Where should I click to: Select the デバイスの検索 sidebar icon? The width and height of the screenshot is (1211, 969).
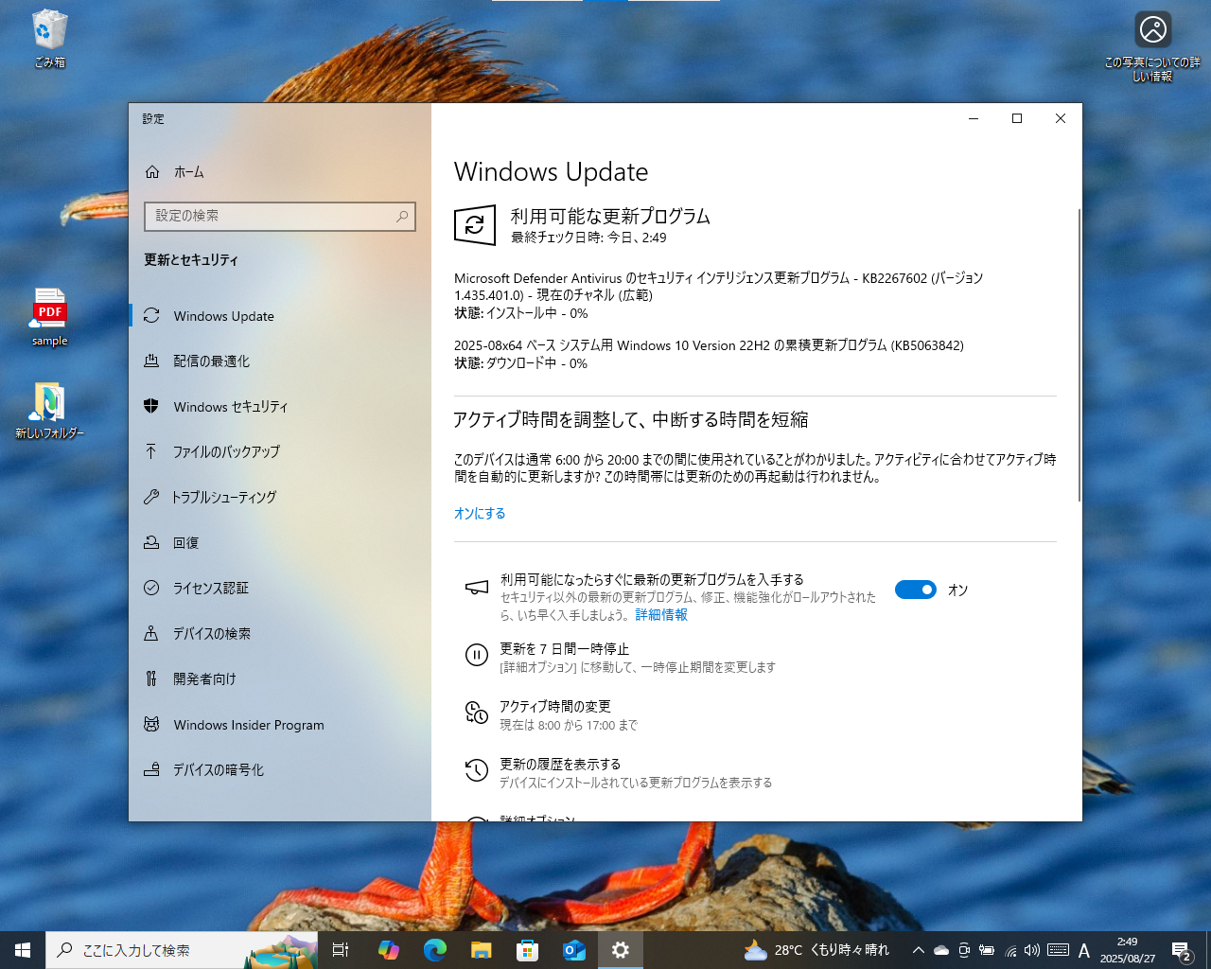(x=152, y=633)
